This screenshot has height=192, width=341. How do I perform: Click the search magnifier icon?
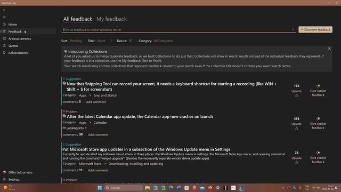tap(293, 30)
